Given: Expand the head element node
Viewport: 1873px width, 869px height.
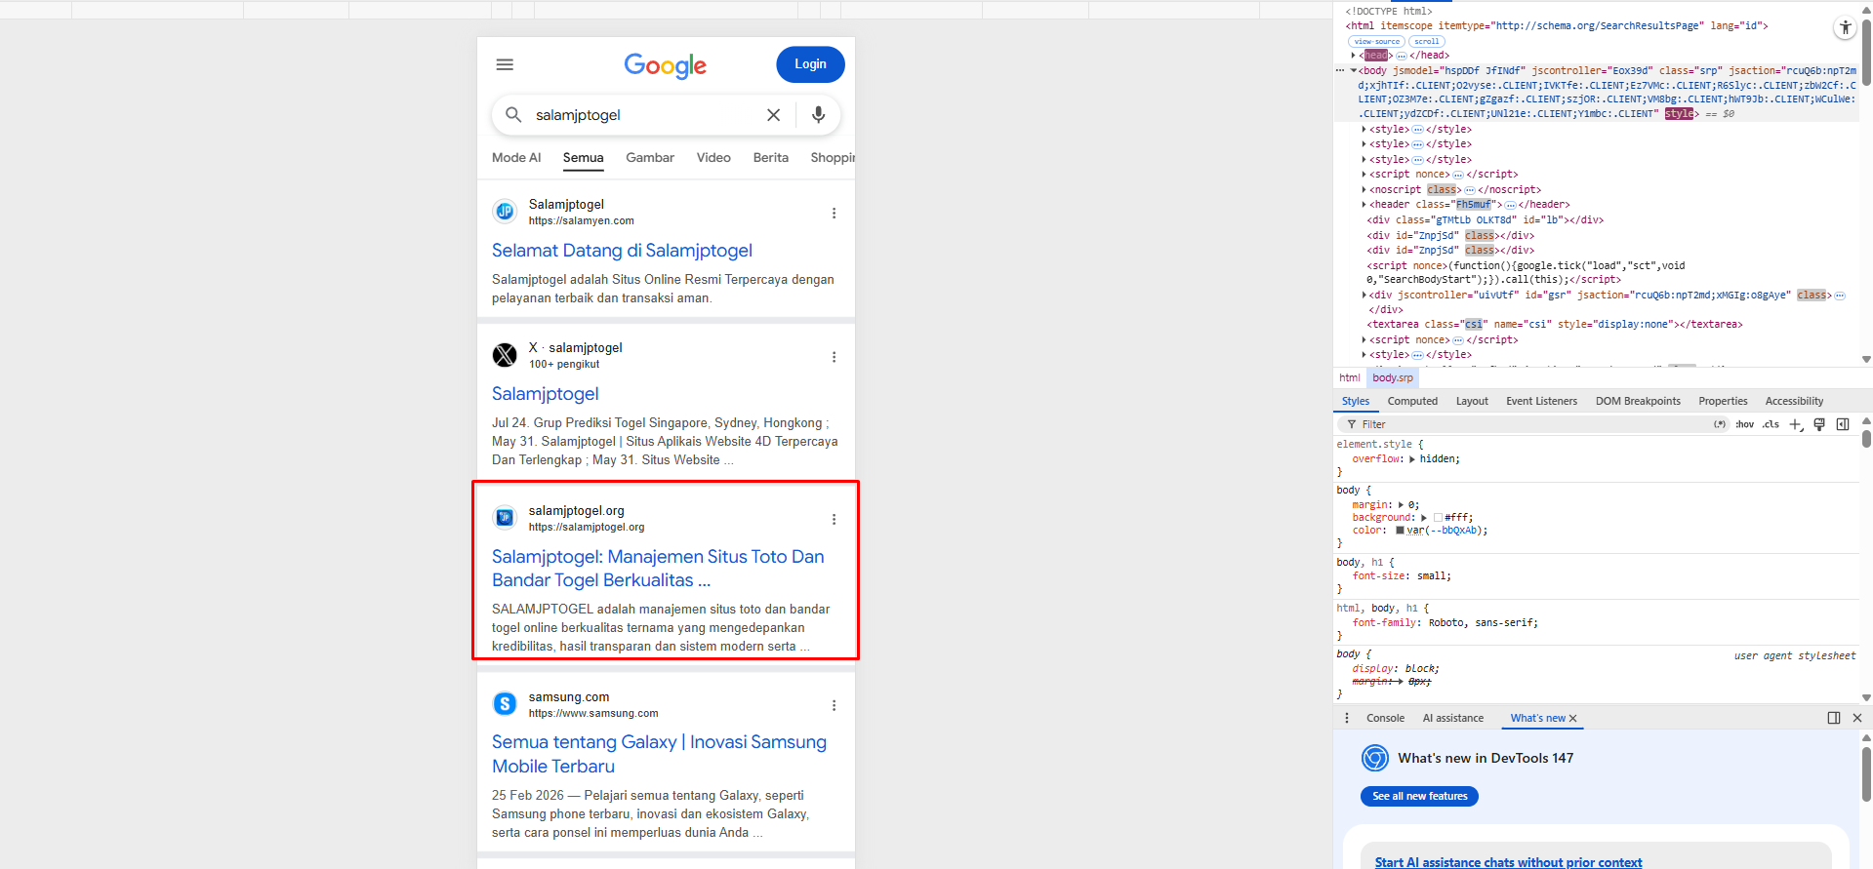Looking at the screenshot, I should pos(1354,56).
